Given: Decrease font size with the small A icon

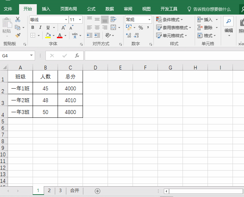Looking at the screenshot, I should pyautogui.click(x=71, y=27).
